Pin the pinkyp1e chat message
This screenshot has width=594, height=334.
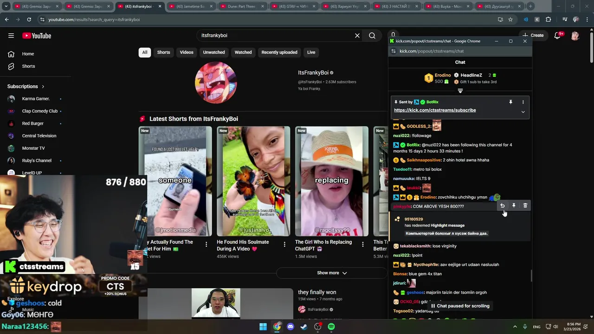point(514,206)
